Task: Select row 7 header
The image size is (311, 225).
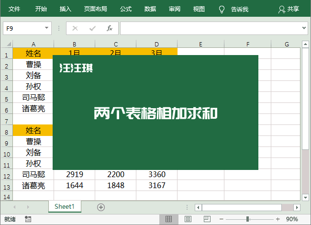Action: [x=7, y=120]
